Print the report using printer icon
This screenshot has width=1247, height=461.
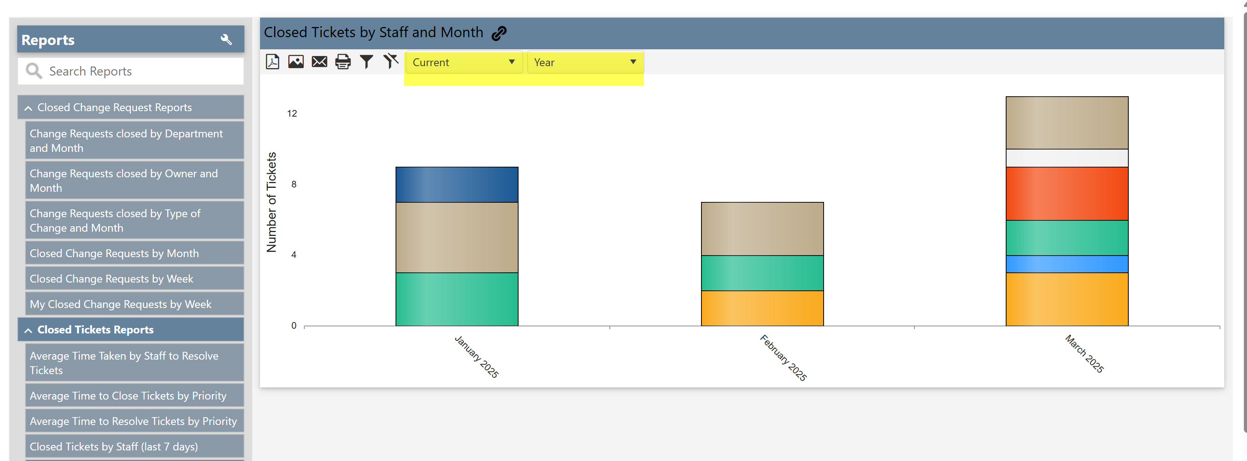(x=343, y=62)
